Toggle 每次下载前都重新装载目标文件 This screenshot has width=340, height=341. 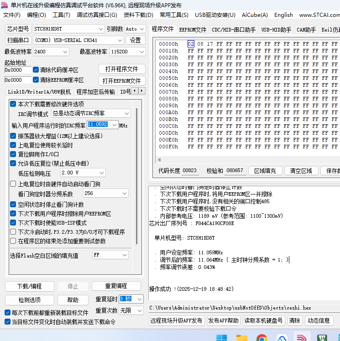point(7,313)
